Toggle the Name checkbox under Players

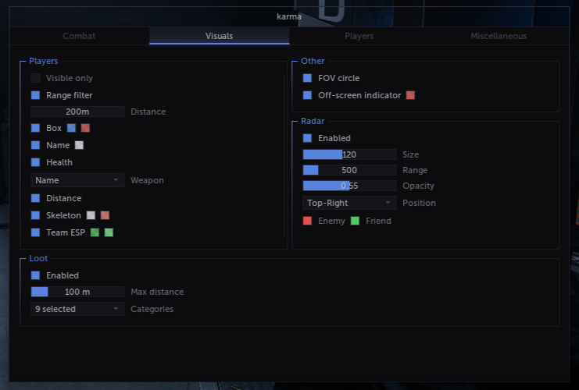point(35,145)
